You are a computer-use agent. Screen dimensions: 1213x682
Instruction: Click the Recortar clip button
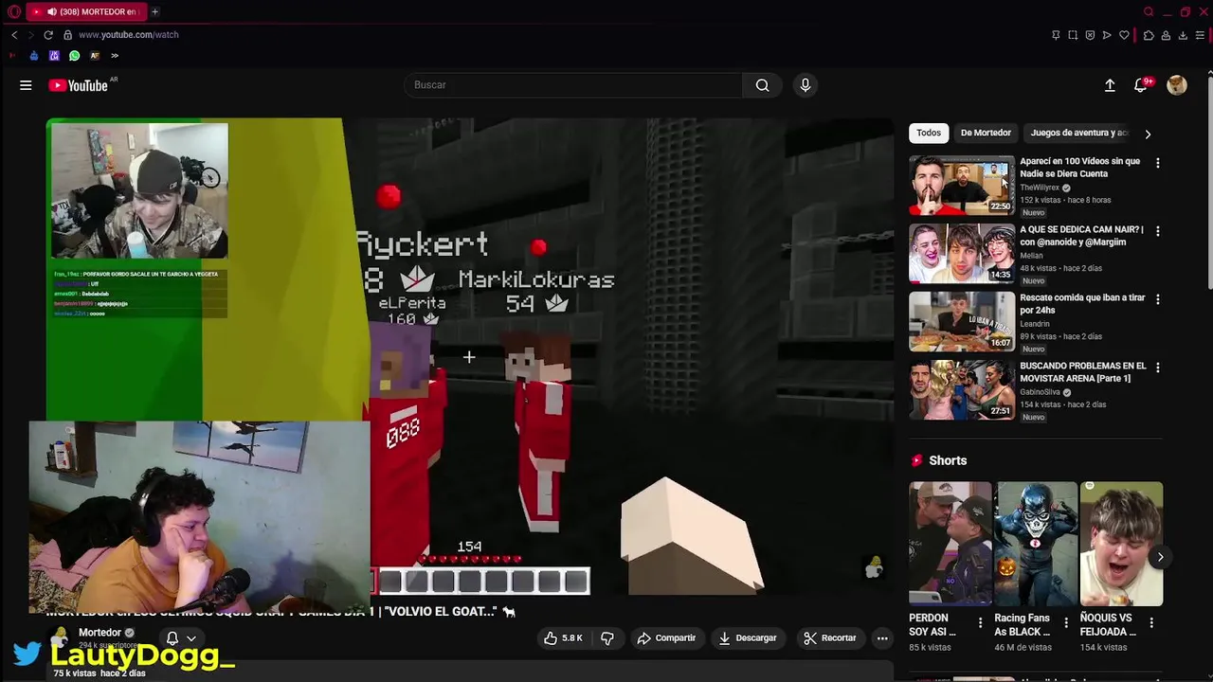coord(830,638)
